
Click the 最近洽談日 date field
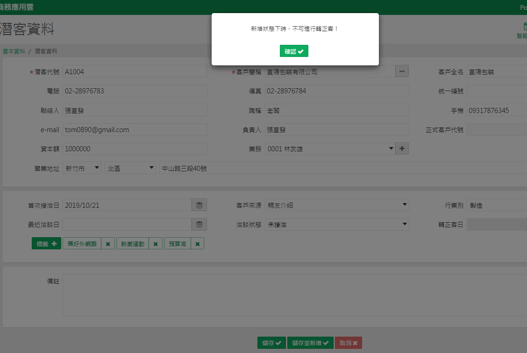(x=127, y=225)
